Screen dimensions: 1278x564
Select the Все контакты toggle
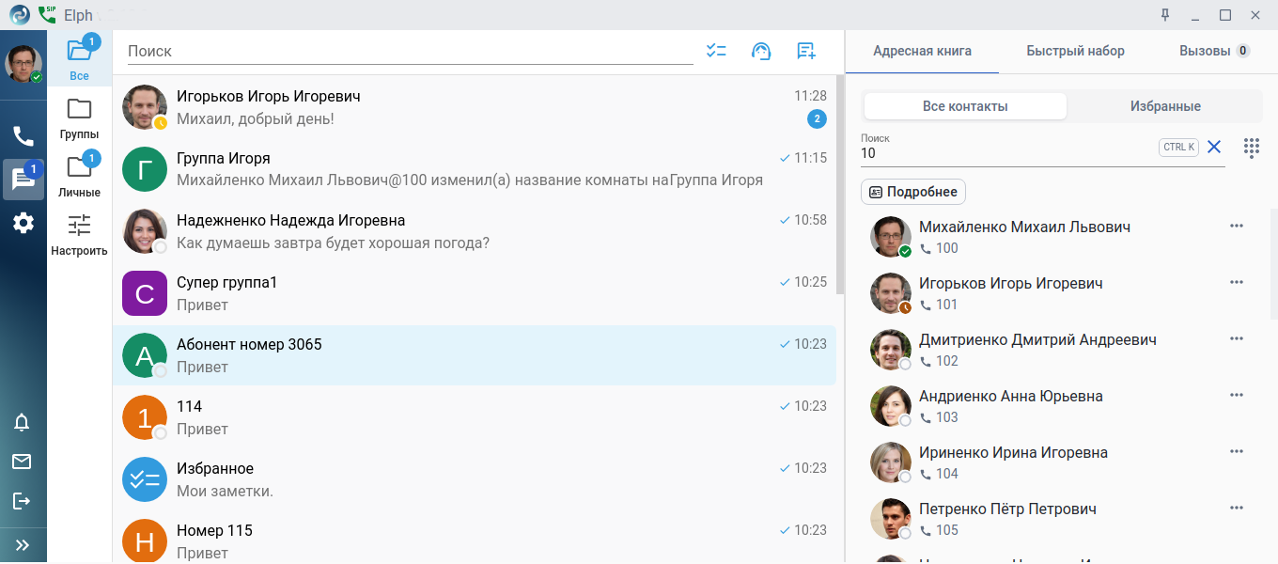click(965, 106)
